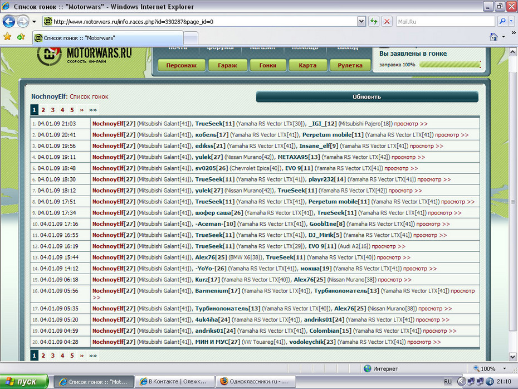Click the address bar URL field
The image size is (518, 389).
(200, 22)
